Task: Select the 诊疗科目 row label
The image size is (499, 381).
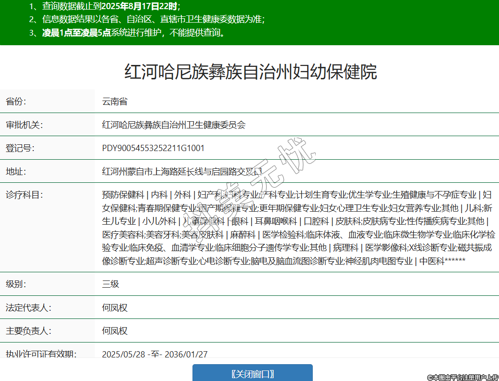Action: tap(24, 195)
